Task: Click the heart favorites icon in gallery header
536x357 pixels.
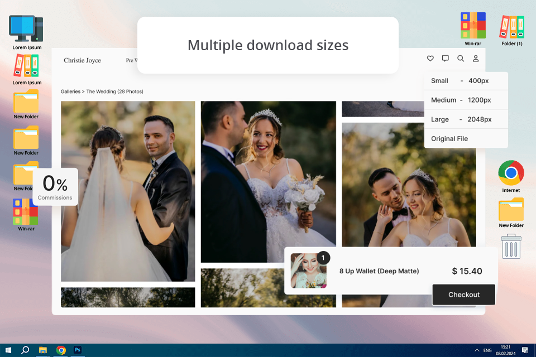Action: click(430, 59)
